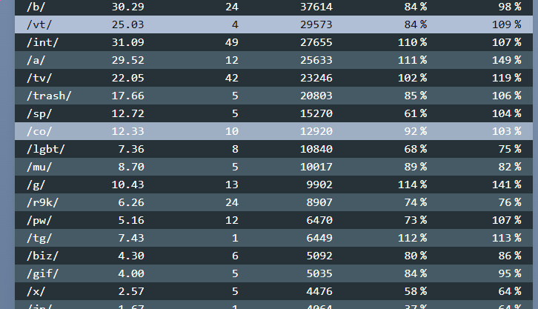Select the /lgbt/ board name
Screen dimensions: 538x309
click(46, 149)
